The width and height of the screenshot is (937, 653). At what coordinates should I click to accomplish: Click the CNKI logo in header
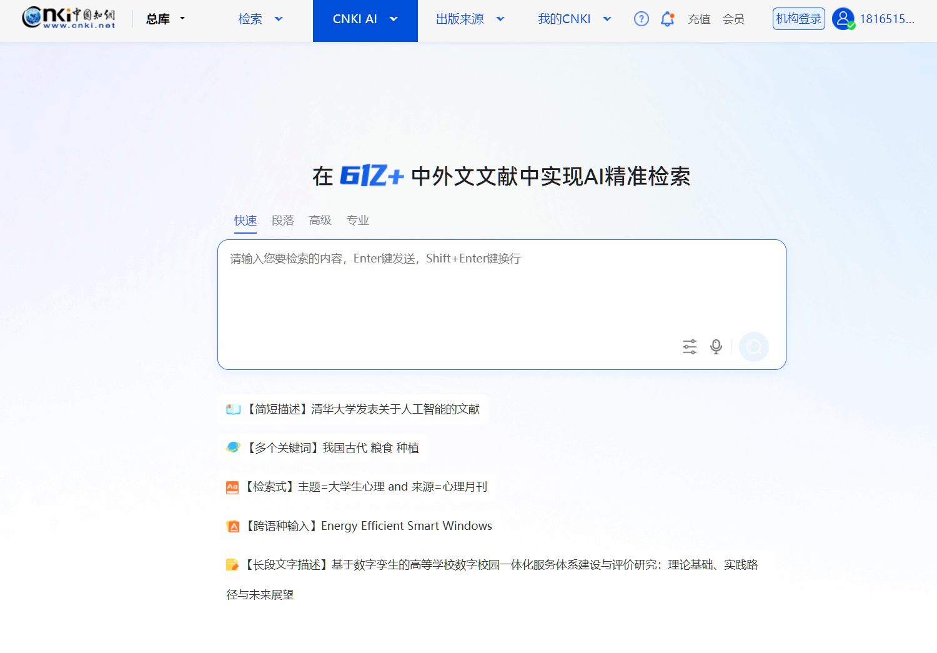click(x=69, y=18)
